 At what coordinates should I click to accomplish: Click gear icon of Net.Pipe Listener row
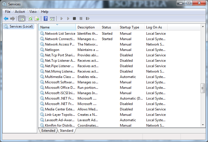[42, 66]
